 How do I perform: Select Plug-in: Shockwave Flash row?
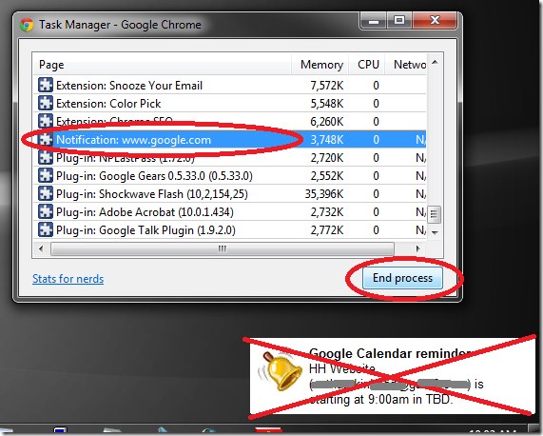tap(229, 193)
